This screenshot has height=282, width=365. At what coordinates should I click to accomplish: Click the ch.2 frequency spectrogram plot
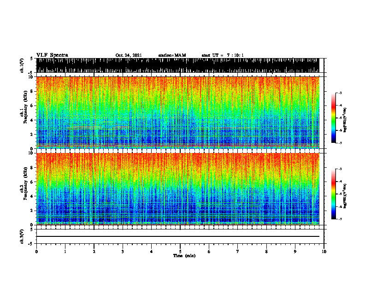[x=177, y=189]
